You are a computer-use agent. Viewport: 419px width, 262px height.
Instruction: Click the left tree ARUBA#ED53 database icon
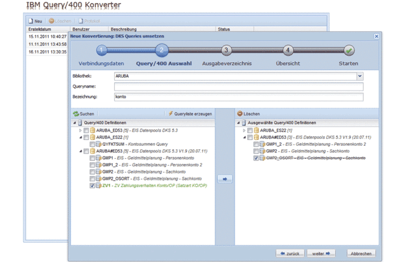(x=93, y=151)
